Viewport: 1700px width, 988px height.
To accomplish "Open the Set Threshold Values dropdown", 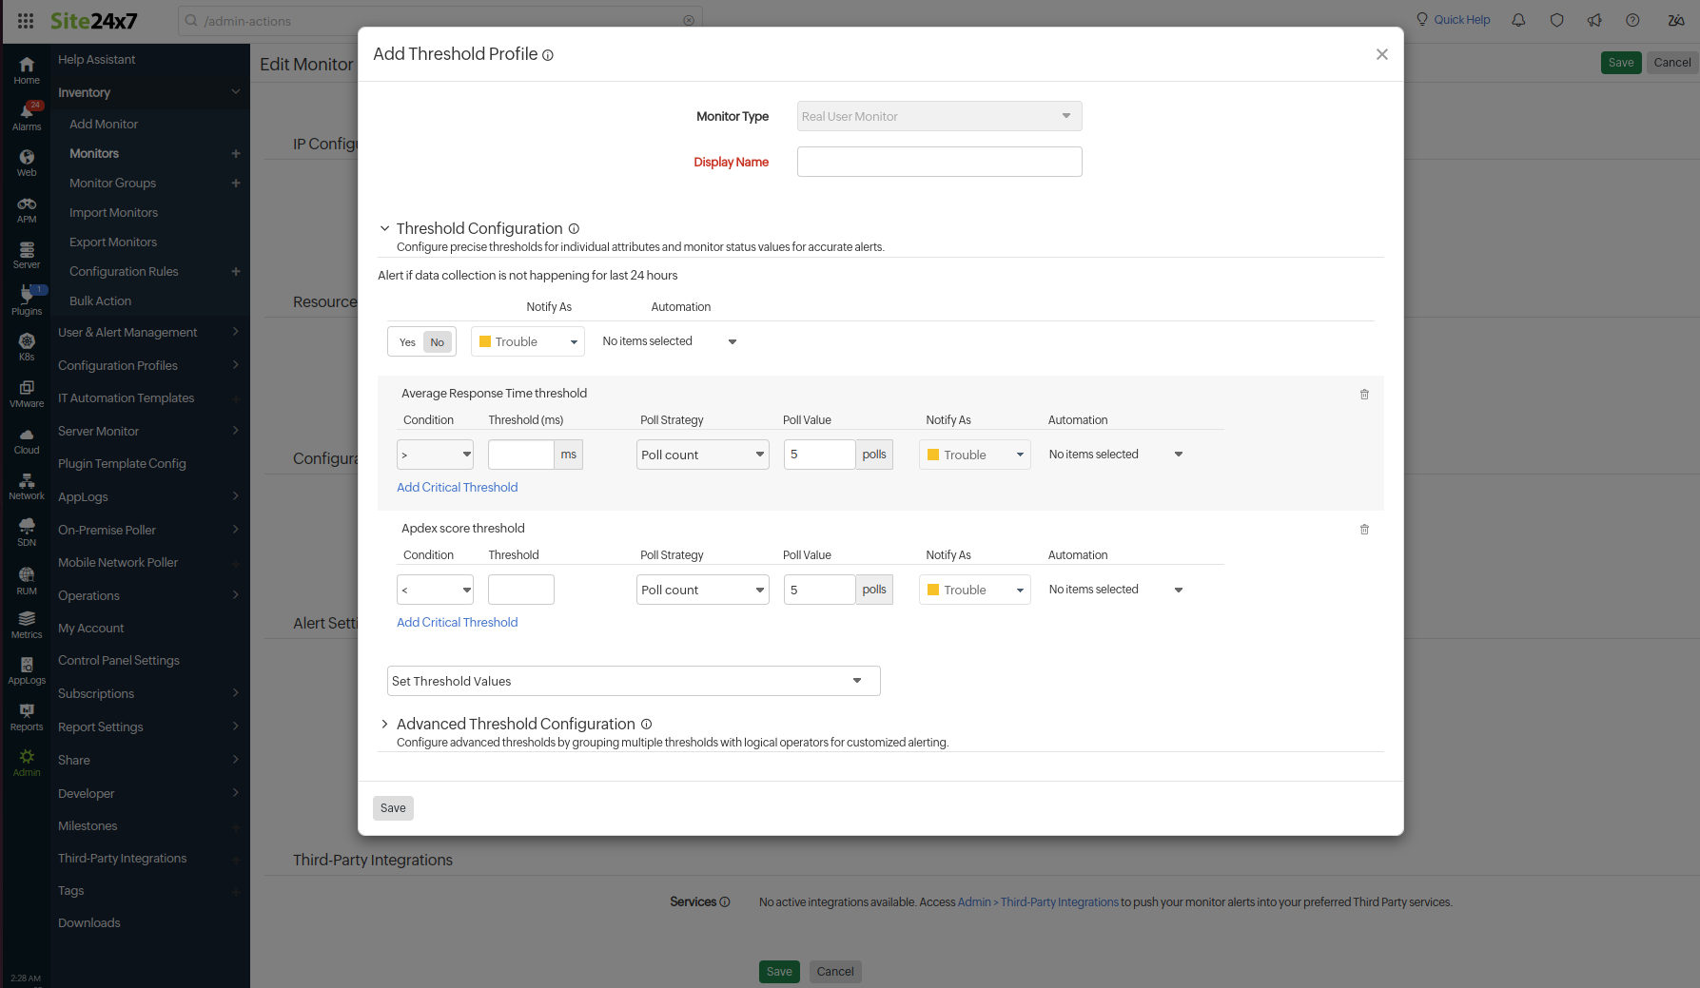I will (633, 681).
